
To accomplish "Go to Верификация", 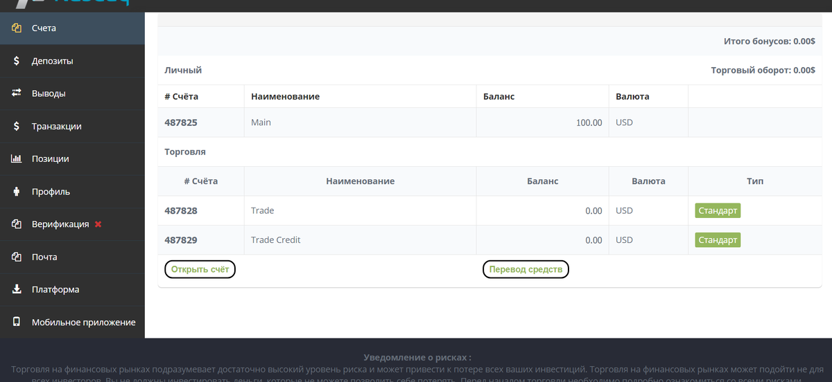I will tap(72, 224).
